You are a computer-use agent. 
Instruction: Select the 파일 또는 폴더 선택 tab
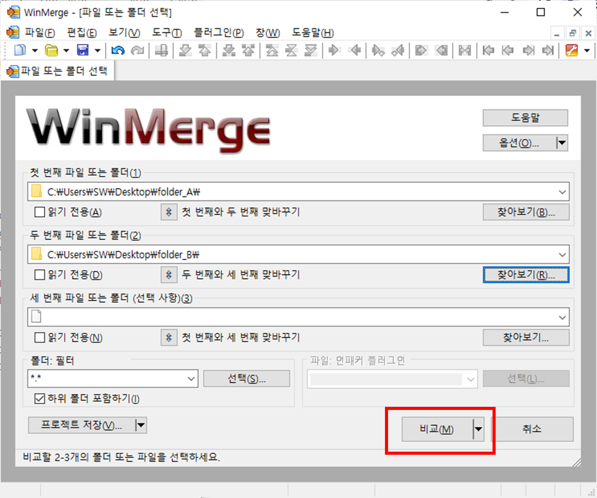[x=58, y=71]
